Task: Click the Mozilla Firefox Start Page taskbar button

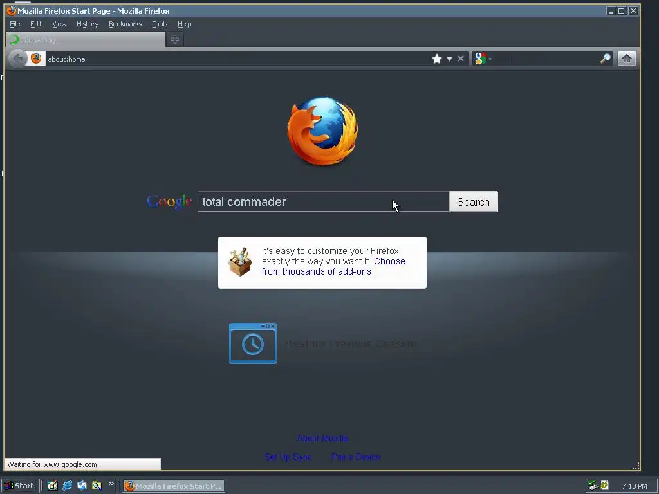Action: click(174, 486)
